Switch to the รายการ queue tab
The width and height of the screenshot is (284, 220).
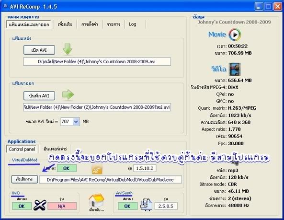(114, 24)
